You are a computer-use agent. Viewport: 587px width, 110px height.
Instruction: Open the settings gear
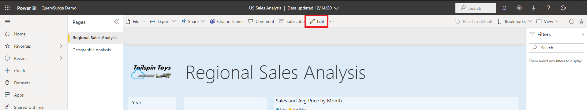519,8
